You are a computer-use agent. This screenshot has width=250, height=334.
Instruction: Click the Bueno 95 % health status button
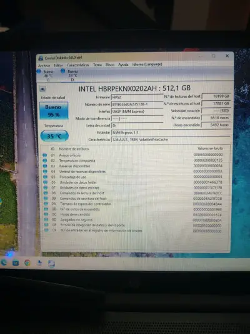click(54, 110)
